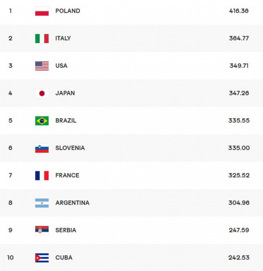Click the Poland flag icon
The height and width of the screenshot is (271, 263).
pos(42,11)
